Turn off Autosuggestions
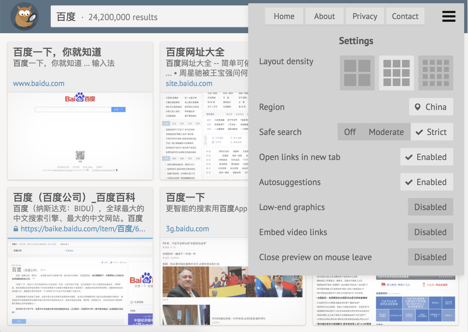The height and width of the screenshot is (332, 468). click(427, 182)
